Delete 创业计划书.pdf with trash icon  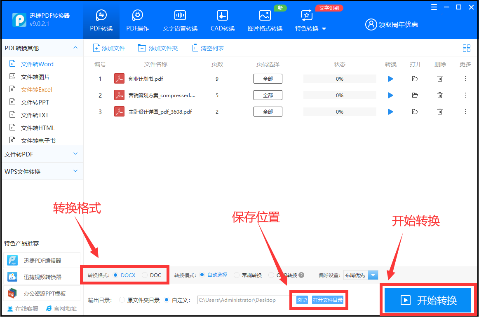coord(439,79)
